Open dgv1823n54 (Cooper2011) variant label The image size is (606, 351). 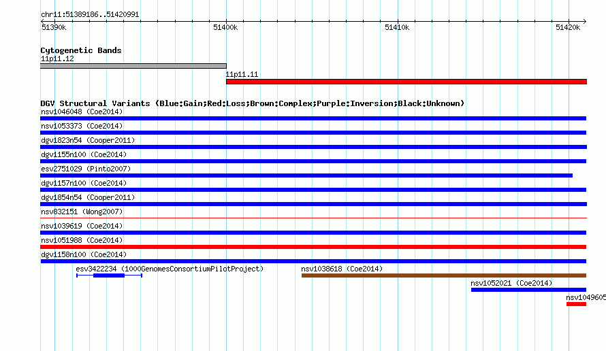(88, 141)
